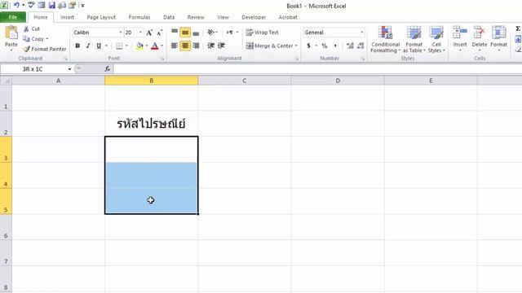
Task: Decrease Decimal places
Action: coord(361,46)
